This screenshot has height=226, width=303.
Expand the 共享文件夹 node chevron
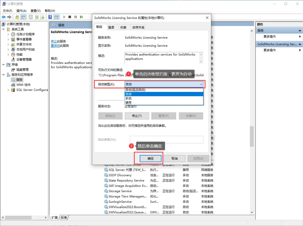(8, 44)
